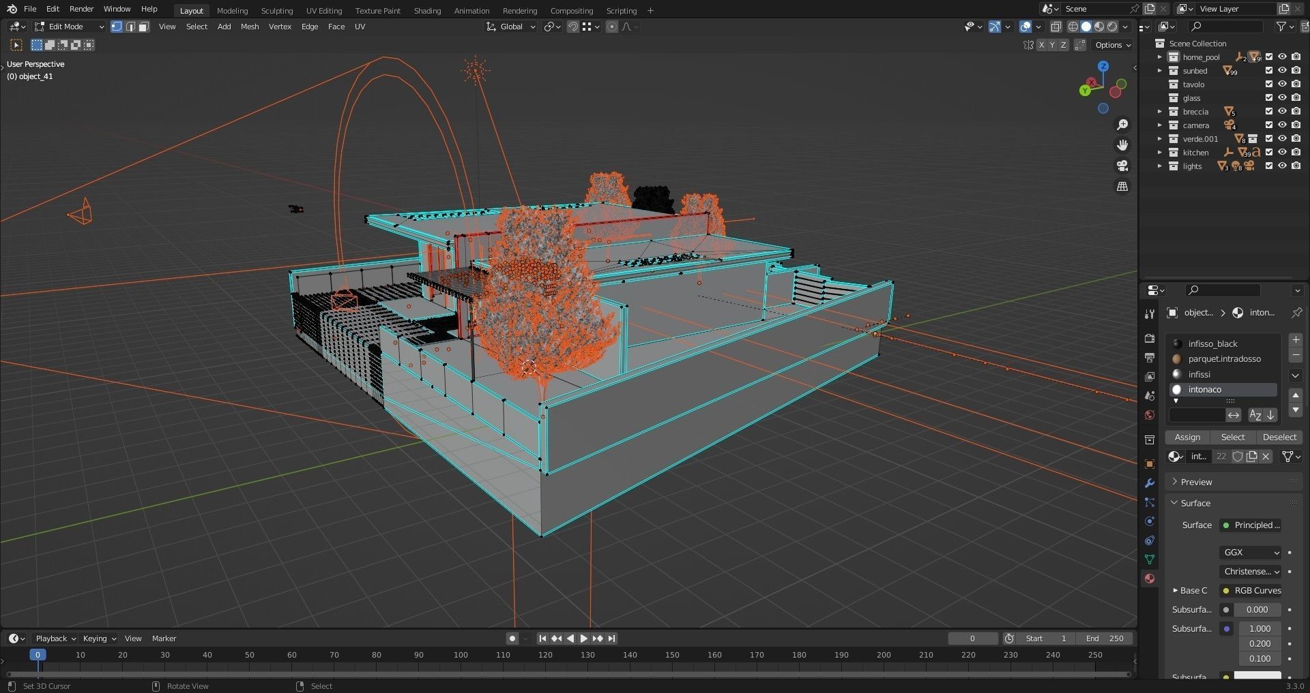This screenshot has width=1310, height=693.
Task: Play the animation forward
Action: click(583, 638)
